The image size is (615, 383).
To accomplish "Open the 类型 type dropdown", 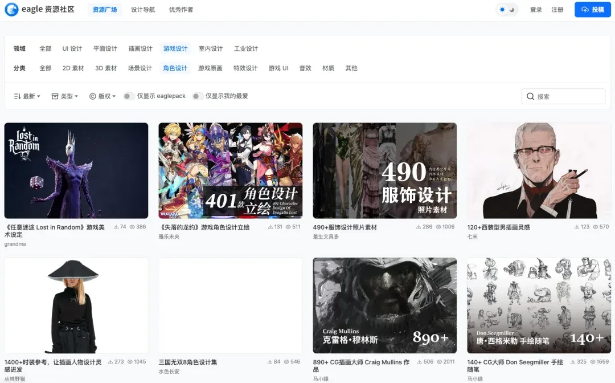I will pyautogui.click(x=65, y=96).
